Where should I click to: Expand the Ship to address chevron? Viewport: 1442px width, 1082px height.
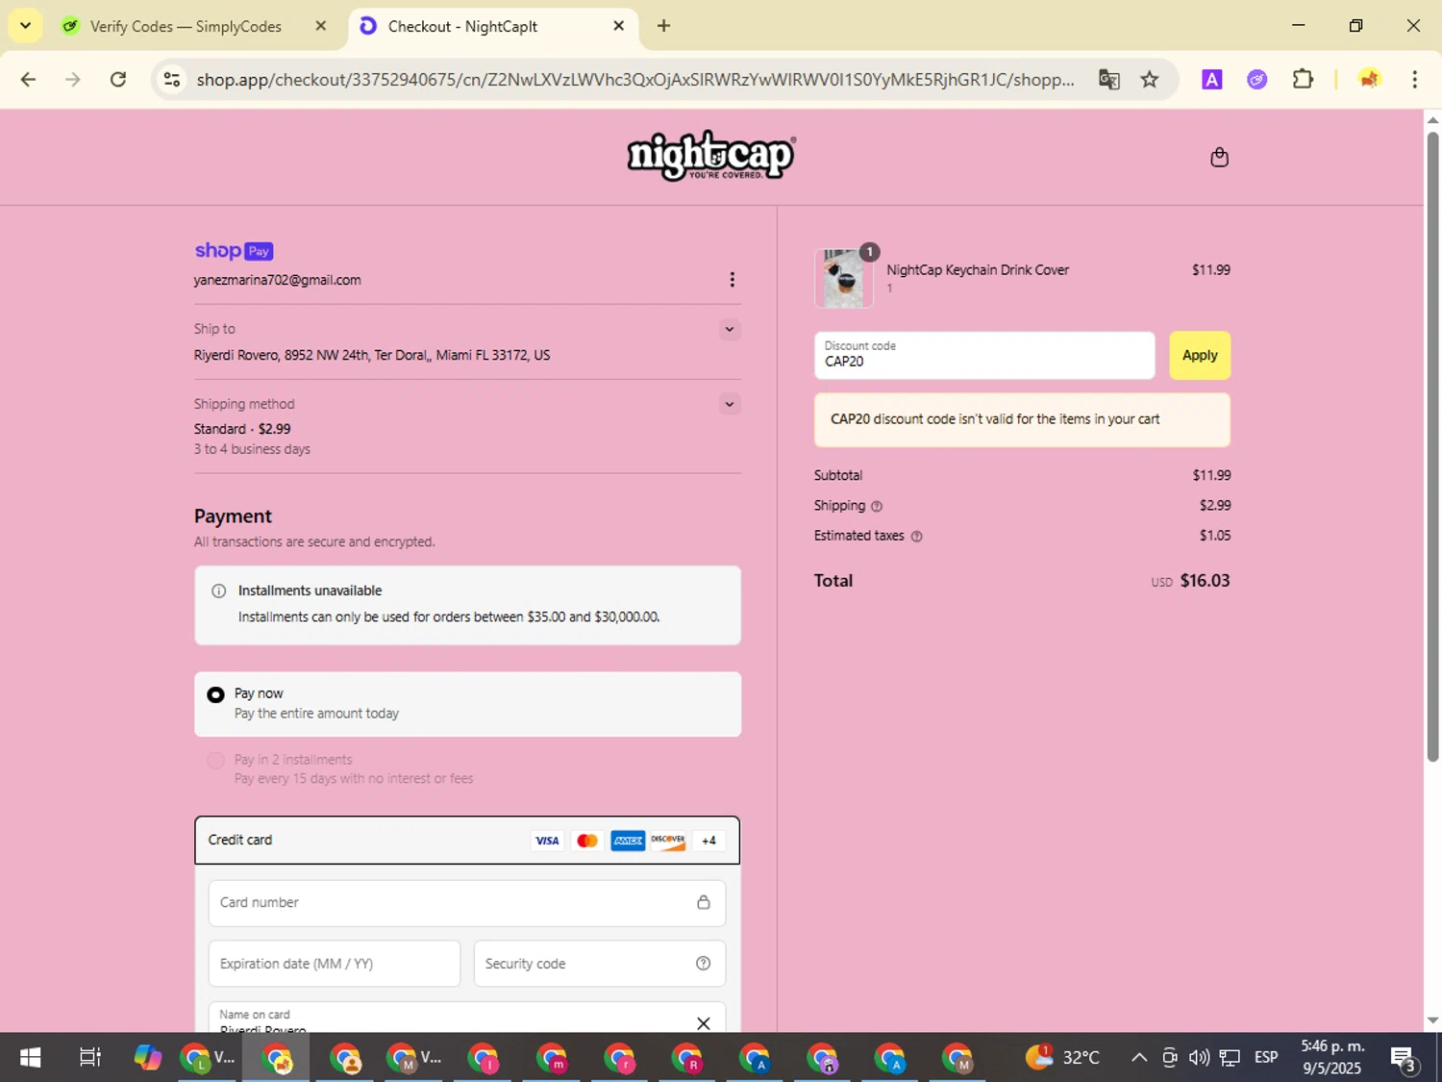[x=730, y=330]
